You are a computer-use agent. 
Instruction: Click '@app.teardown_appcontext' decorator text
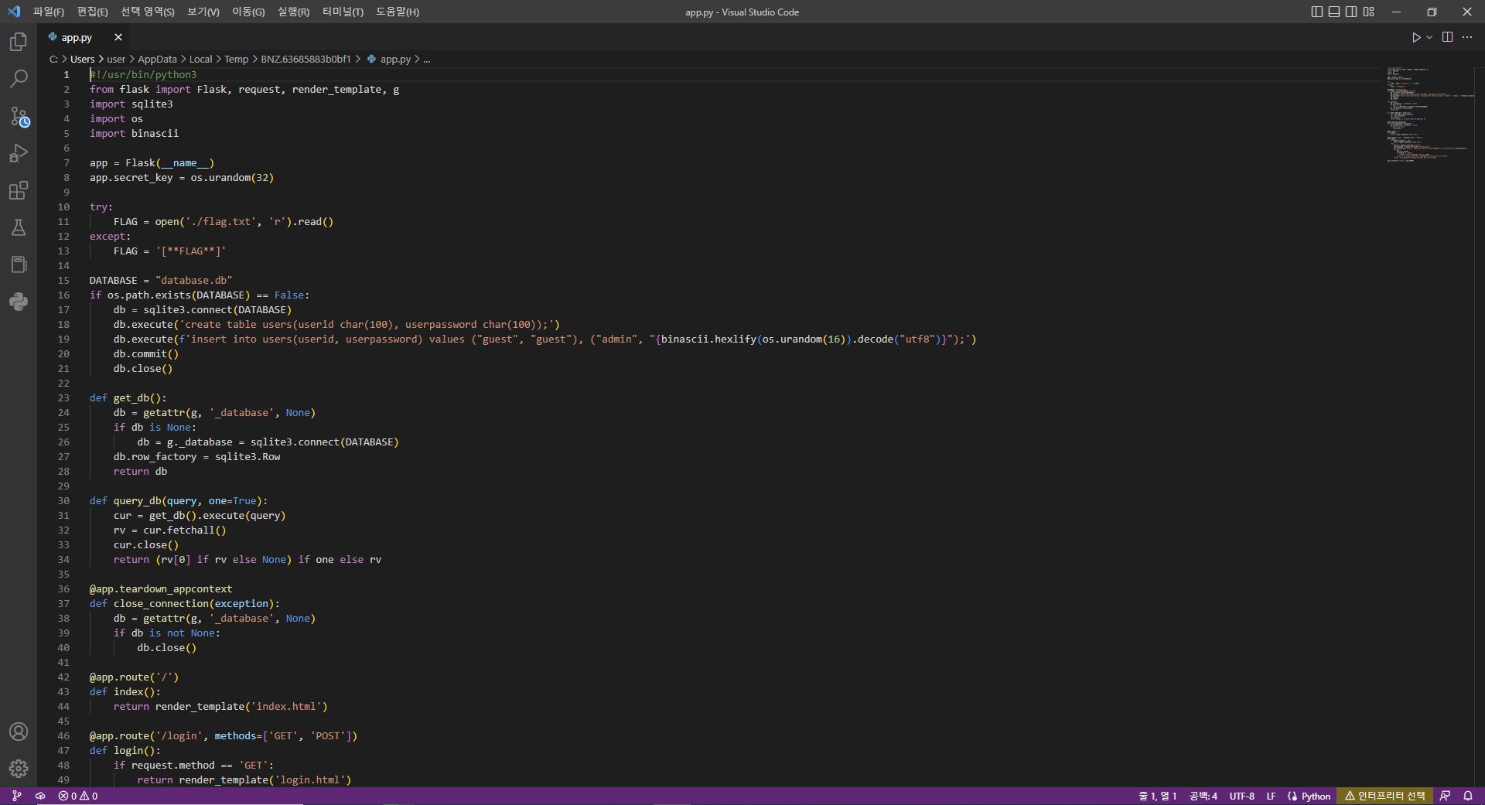coord(161,588)
